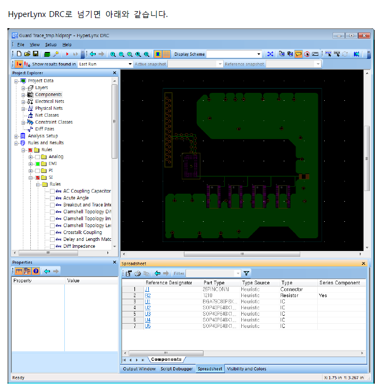Image resolution: width=380 pixels, height=390 pixels.
Task: Click the Save disk icon
Action: 35,54
